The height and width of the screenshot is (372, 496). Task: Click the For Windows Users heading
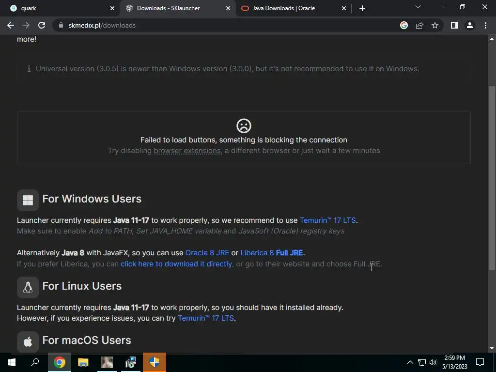[x=92, y=199]
